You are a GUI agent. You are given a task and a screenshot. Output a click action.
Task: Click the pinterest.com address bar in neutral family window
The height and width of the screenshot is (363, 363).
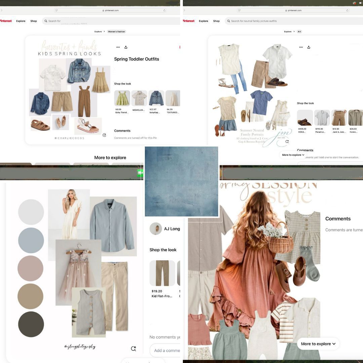pos(293,10)
